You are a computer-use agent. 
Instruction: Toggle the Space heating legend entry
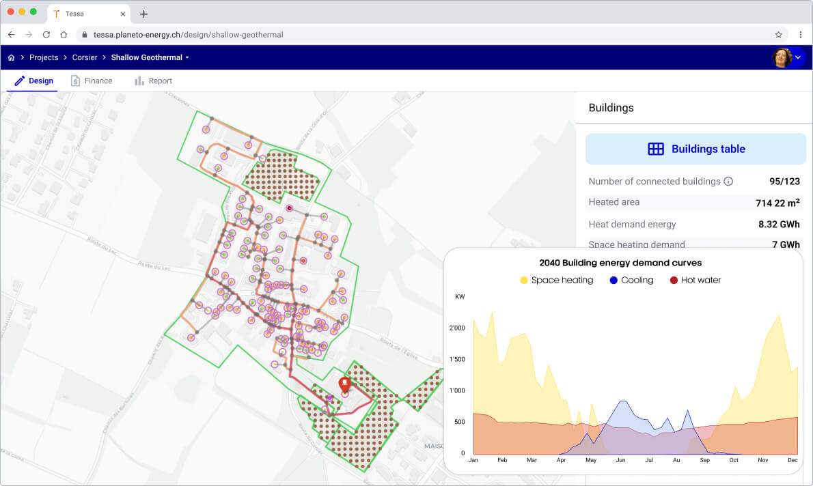click(x=557, y=280)
